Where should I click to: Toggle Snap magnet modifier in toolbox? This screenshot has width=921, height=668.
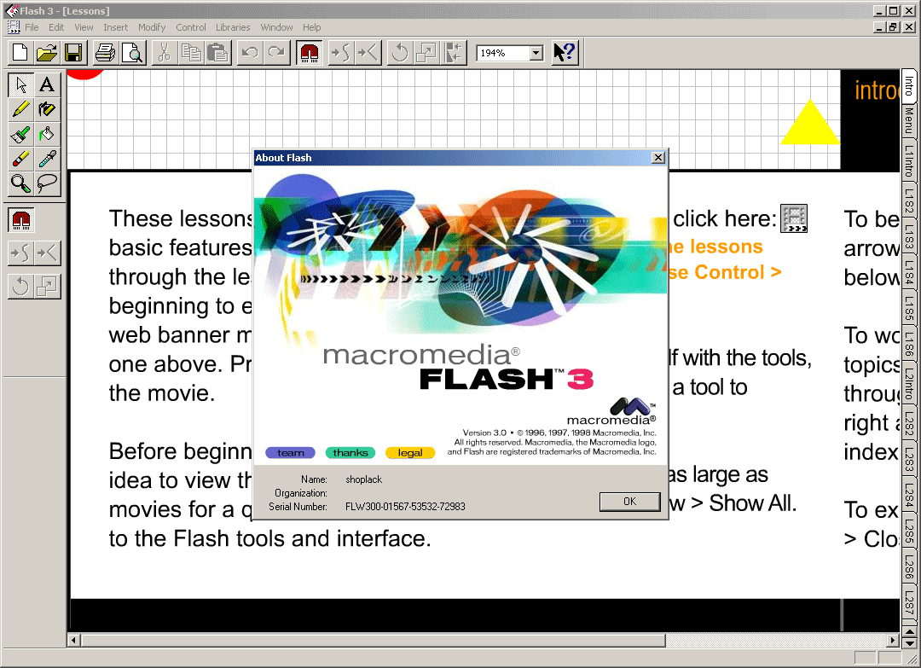(x=21, y=220)
